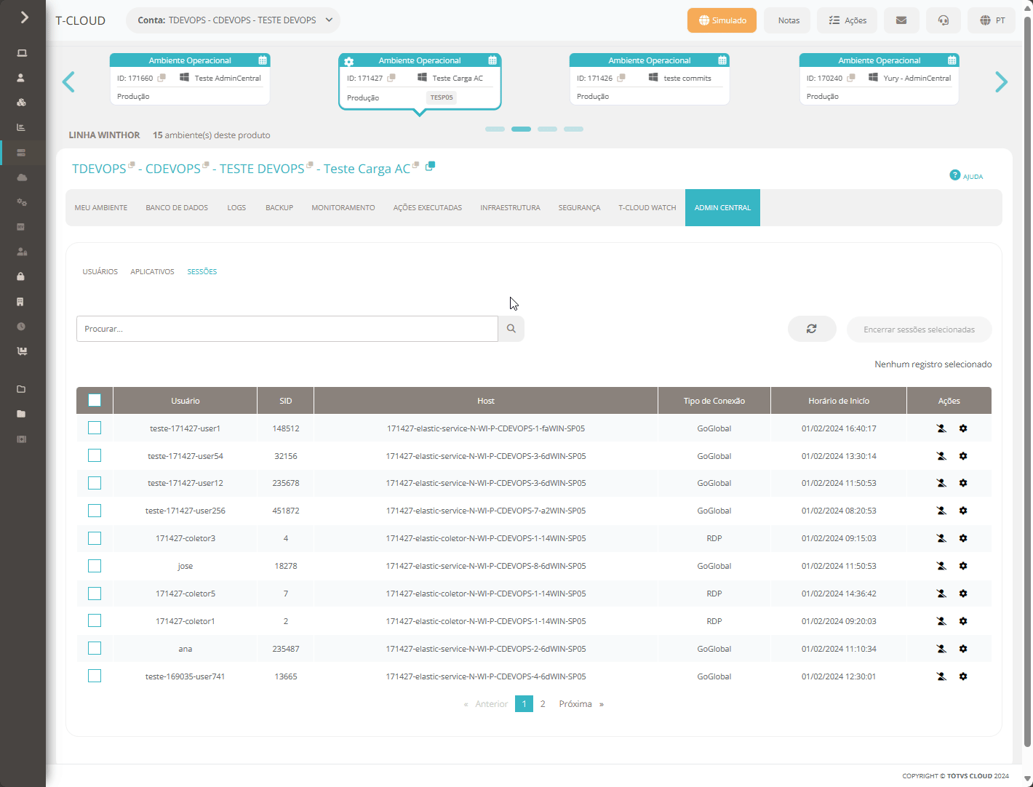Click the search magnifier icon
Viewport: 1033px width, 787px height.
click(x=511, y=329)
